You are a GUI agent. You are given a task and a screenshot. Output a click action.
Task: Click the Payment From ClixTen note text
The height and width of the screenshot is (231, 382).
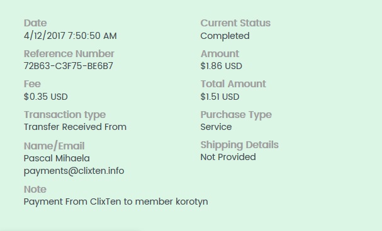point(116,202)
